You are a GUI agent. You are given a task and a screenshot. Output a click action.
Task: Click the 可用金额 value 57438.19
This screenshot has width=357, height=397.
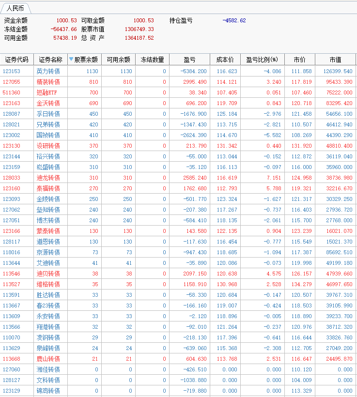[x=65, y=38]
